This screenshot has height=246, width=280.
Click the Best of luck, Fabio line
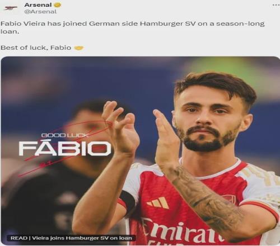coord(36,48)
